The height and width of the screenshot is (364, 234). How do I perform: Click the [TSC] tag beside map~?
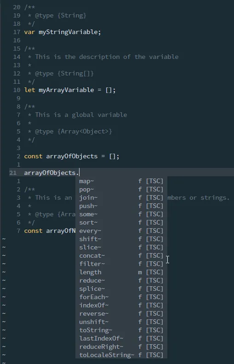point(154,181)
